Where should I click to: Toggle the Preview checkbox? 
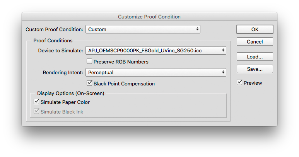239,82
